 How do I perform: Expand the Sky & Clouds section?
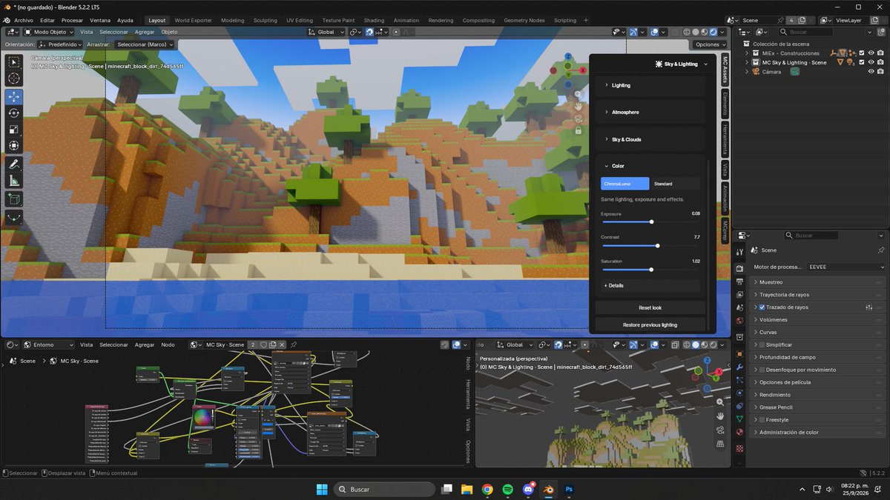click(650, 139)
